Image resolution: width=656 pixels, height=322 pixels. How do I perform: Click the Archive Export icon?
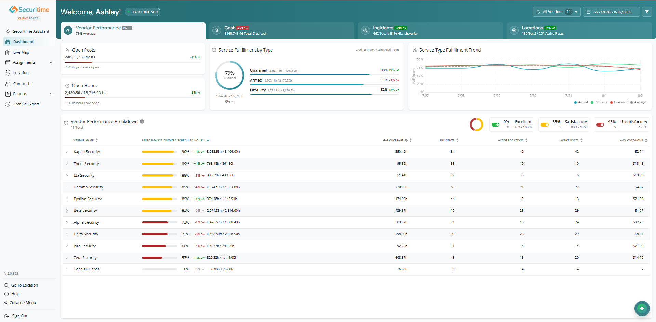[8, 104]
